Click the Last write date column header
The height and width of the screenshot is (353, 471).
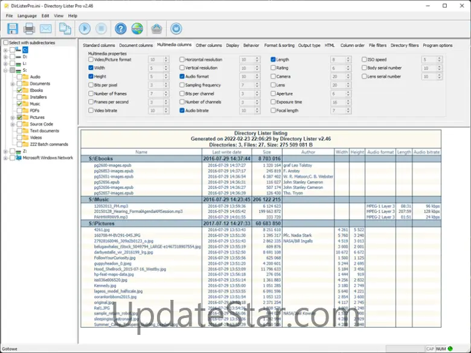coord(227,152)
